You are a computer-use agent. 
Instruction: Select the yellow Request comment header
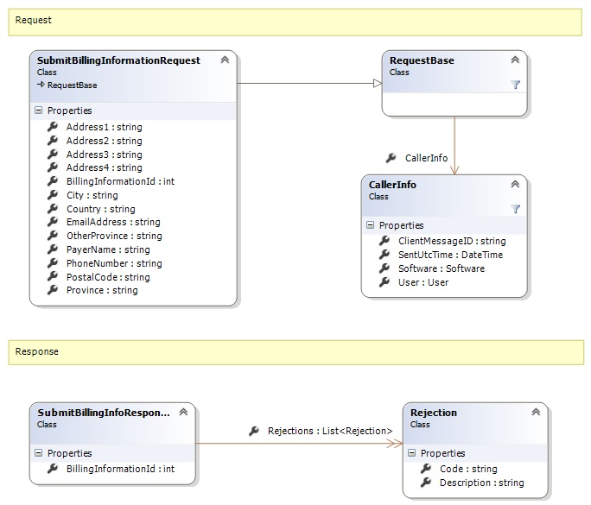295,21
